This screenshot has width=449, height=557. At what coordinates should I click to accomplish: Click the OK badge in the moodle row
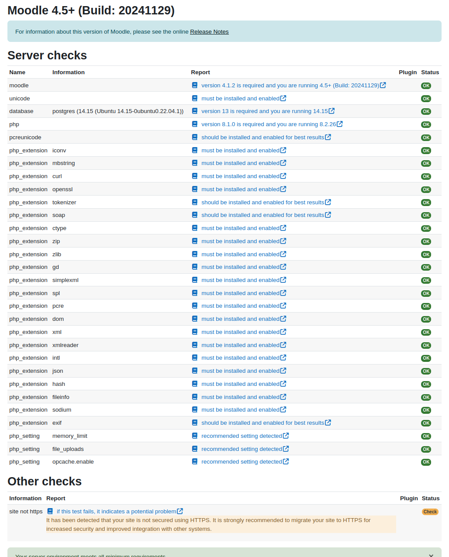426,86
